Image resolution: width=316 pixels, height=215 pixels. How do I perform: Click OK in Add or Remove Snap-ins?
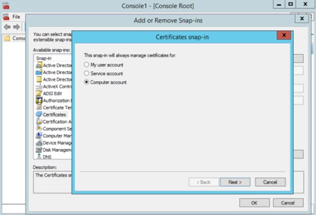[254, 203]
